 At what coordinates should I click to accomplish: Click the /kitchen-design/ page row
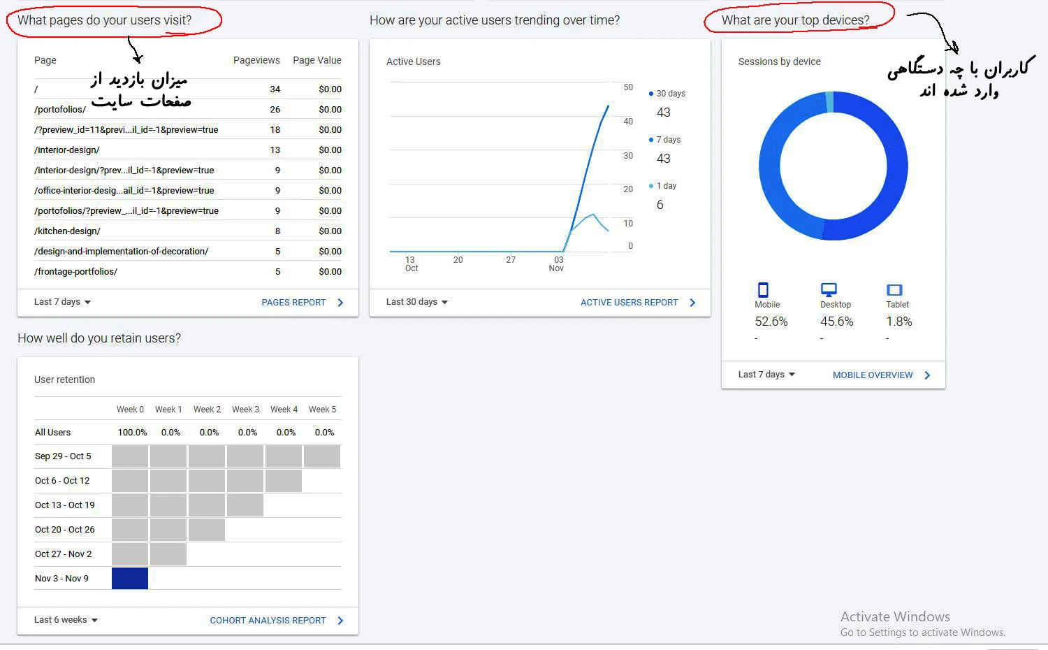coord(67,231)
